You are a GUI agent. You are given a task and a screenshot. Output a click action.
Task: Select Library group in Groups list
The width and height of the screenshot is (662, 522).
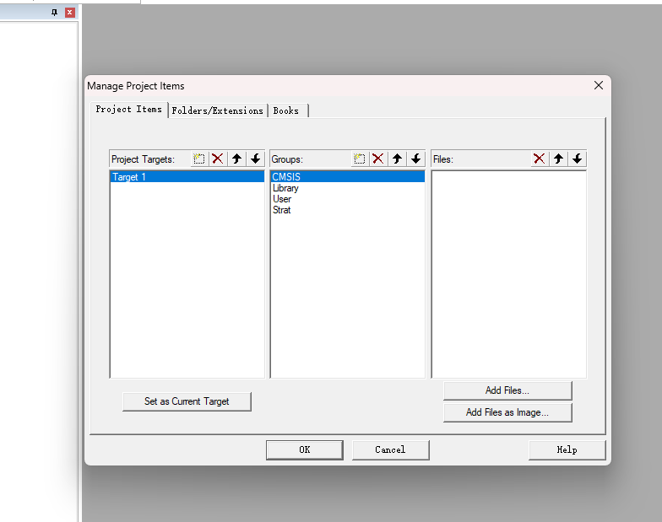point(285,188)
